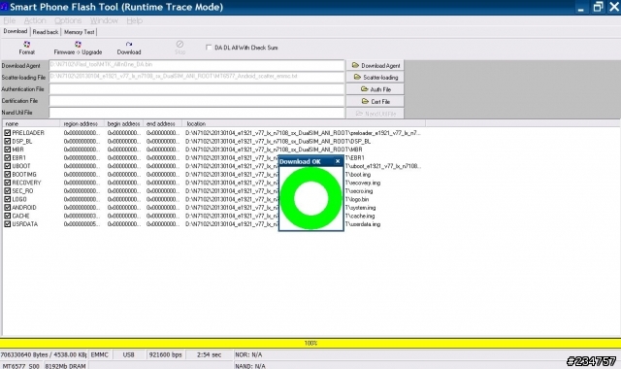Uncheck the UBOOT partition checkbox
Screen dimensions: 621x369
7,166
